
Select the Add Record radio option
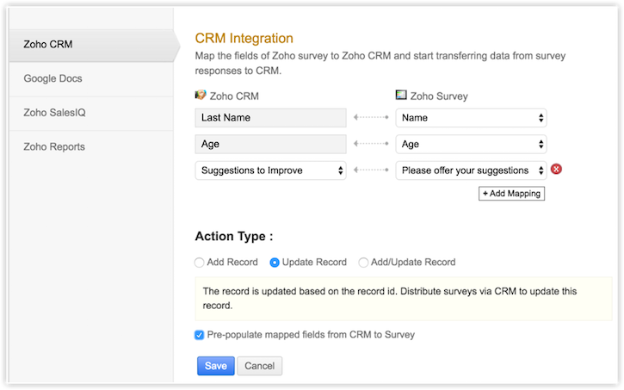pyautogui.click(x=200, y=263)
